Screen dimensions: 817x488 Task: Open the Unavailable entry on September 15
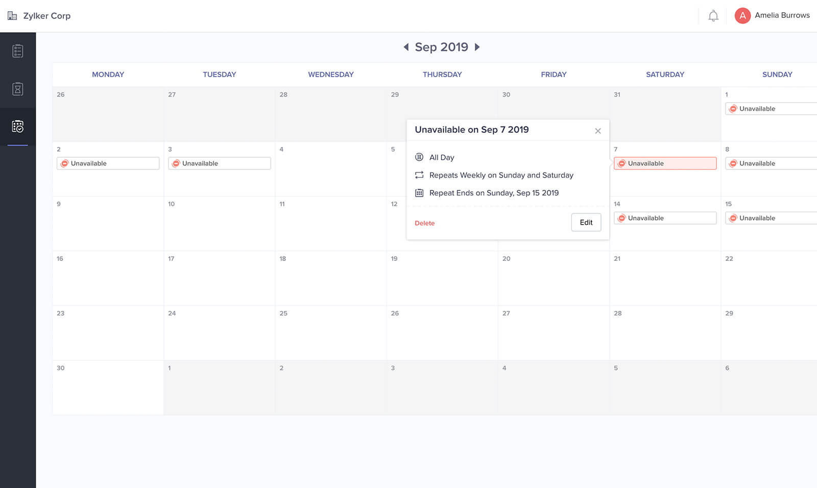[x=771, y=218]
